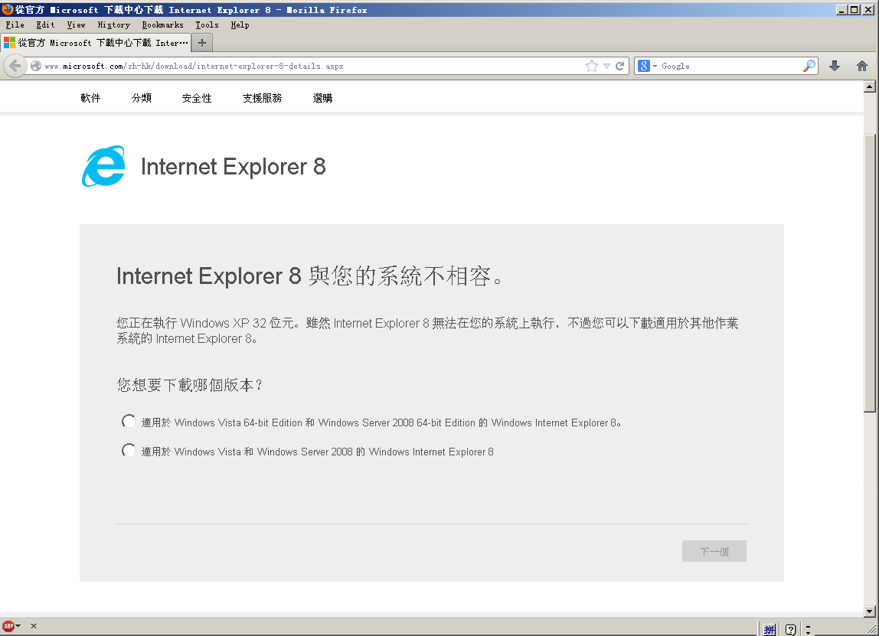Reload the page with the refresh icon

[x=620, y=66]
